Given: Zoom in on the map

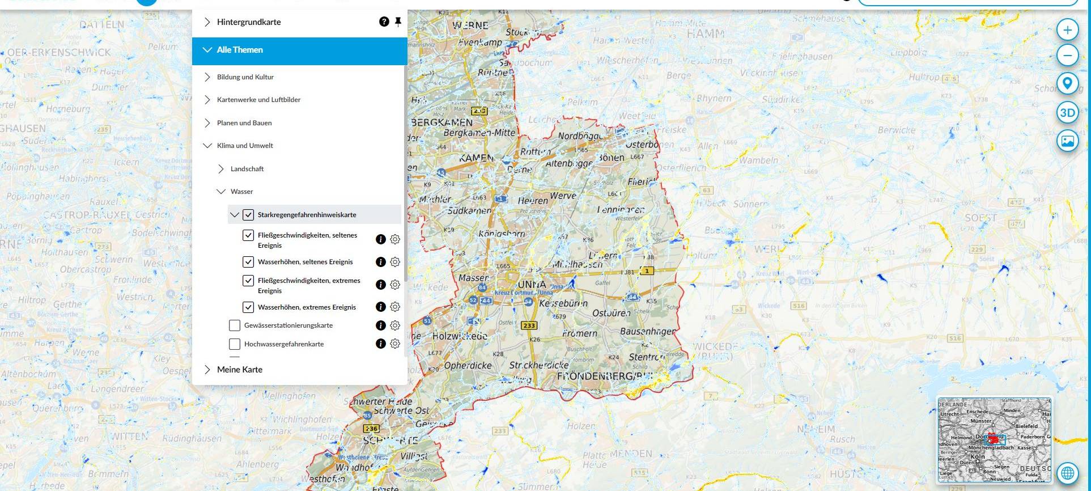Looking at the screenshot, I should (x=1067, y=30).
